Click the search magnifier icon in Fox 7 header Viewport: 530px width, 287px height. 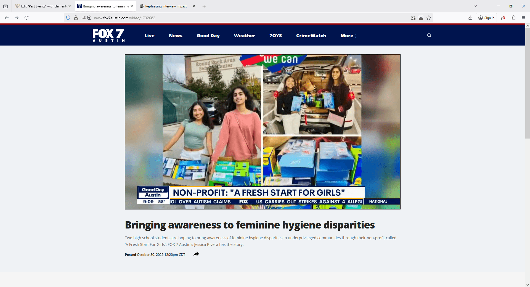pyautogui.click(x=429, y=36)
